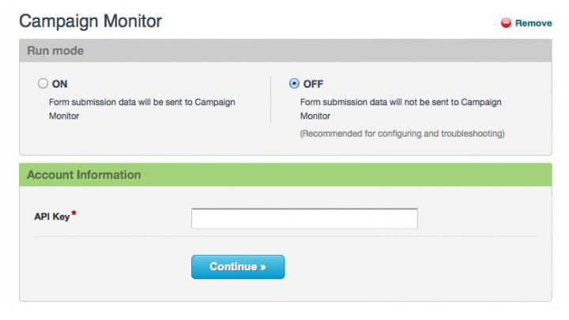
Task: Click the 'will be sent' ON description
Action: [142, 109]
